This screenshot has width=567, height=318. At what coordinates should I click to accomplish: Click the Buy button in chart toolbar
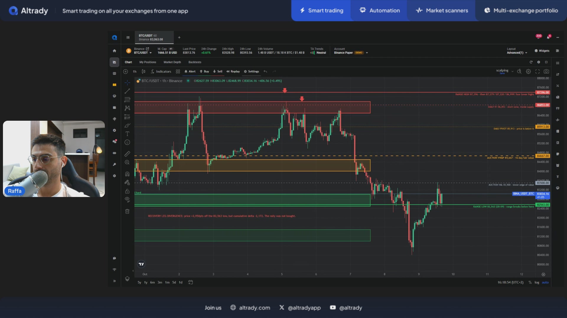point(204,71)
